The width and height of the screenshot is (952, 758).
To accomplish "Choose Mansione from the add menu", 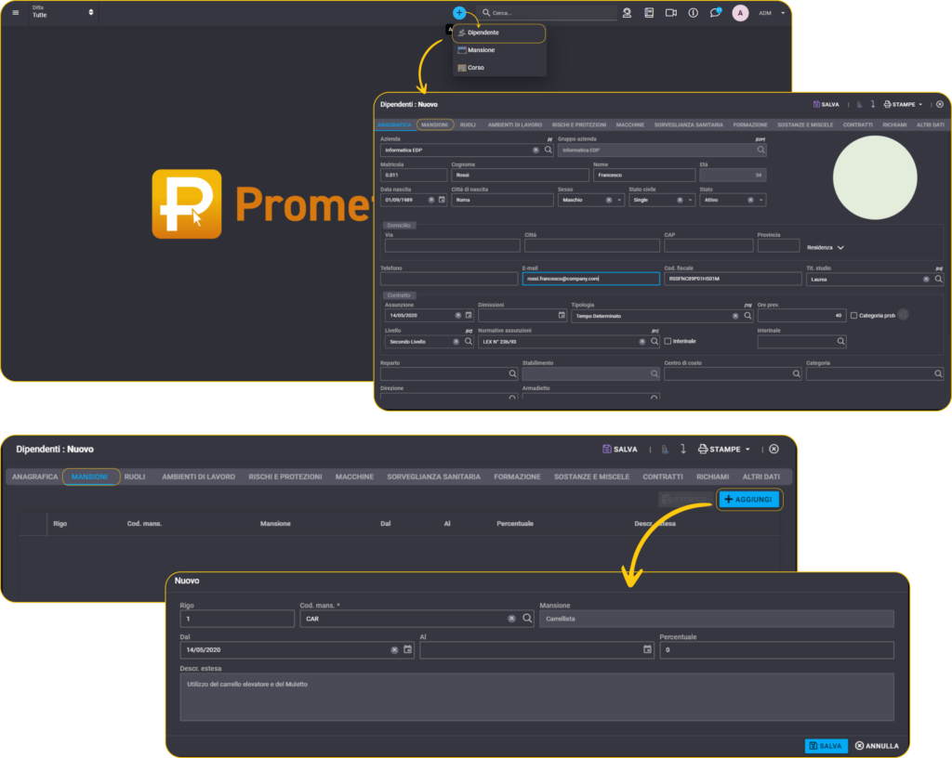I will point(499,50).
